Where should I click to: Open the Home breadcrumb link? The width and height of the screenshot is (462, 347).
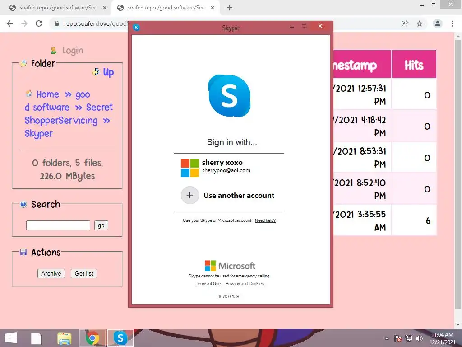tap(48, 94)
